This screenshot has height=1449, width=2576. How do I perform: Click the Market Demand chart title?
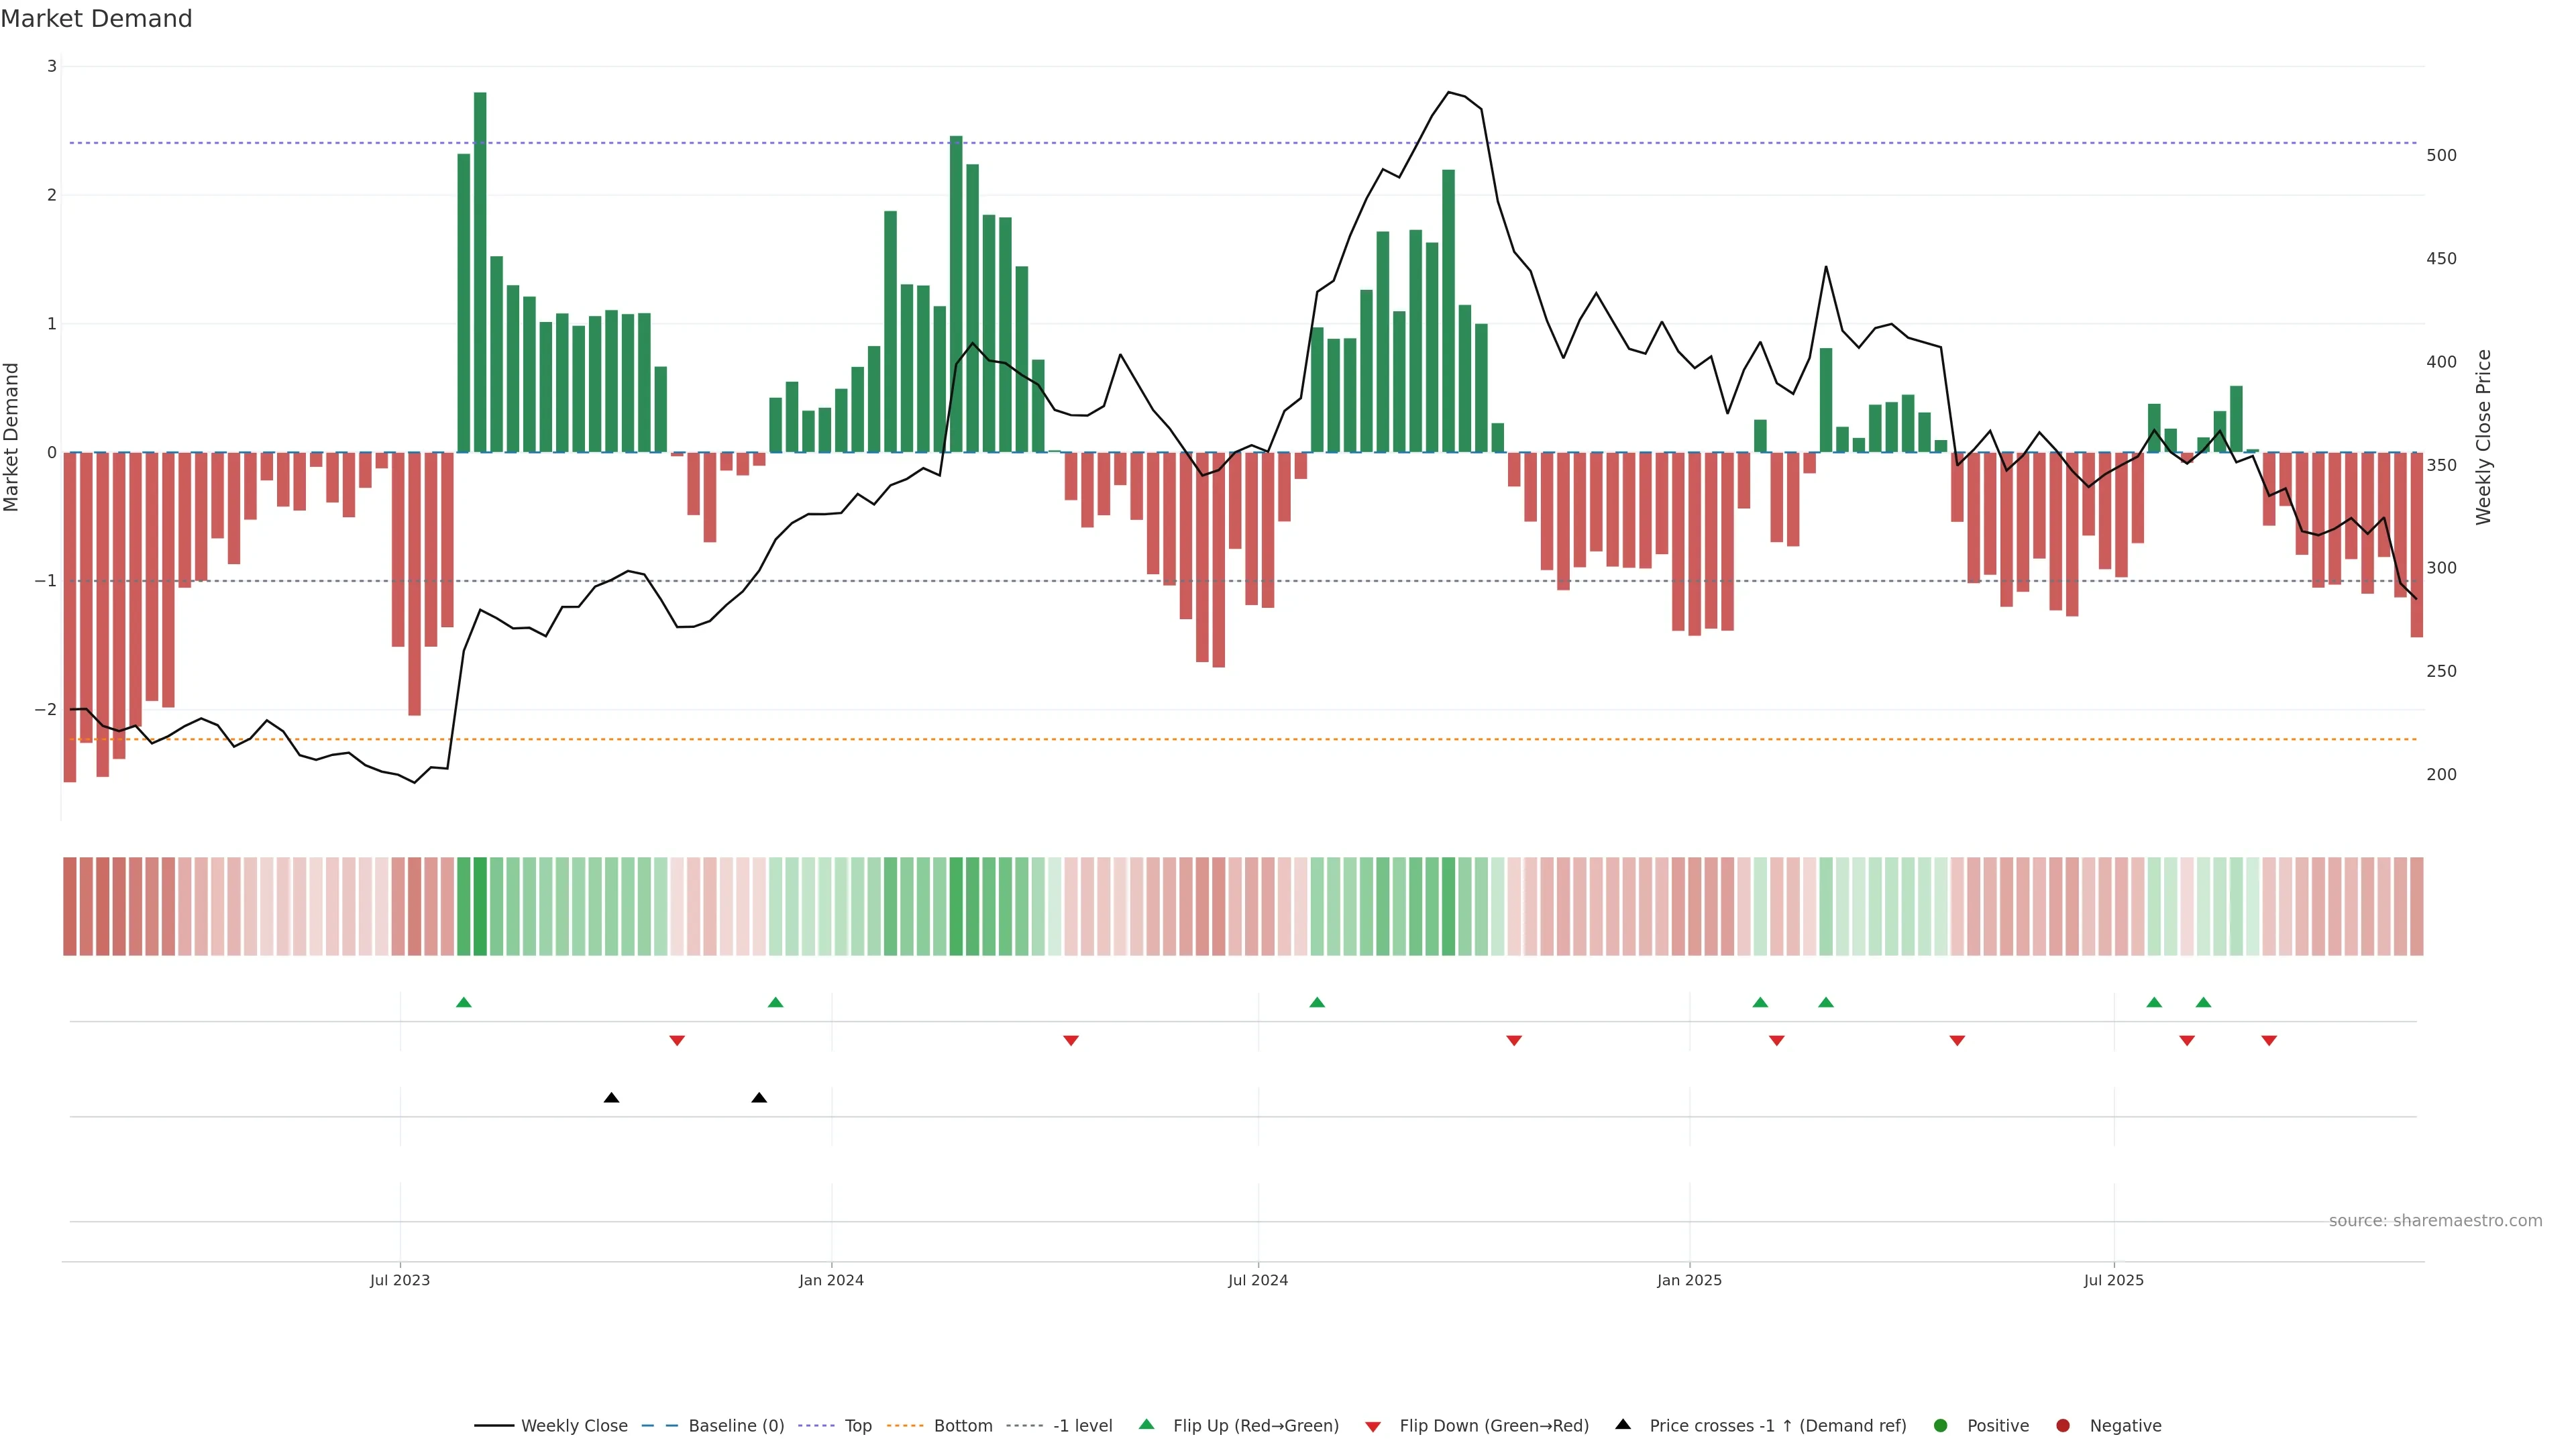click(96, 19)
